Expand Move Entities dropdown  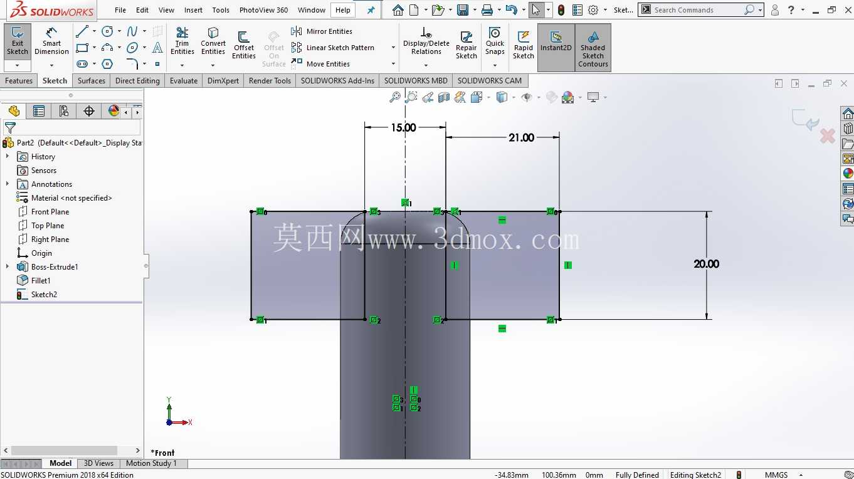coord(393,64)
